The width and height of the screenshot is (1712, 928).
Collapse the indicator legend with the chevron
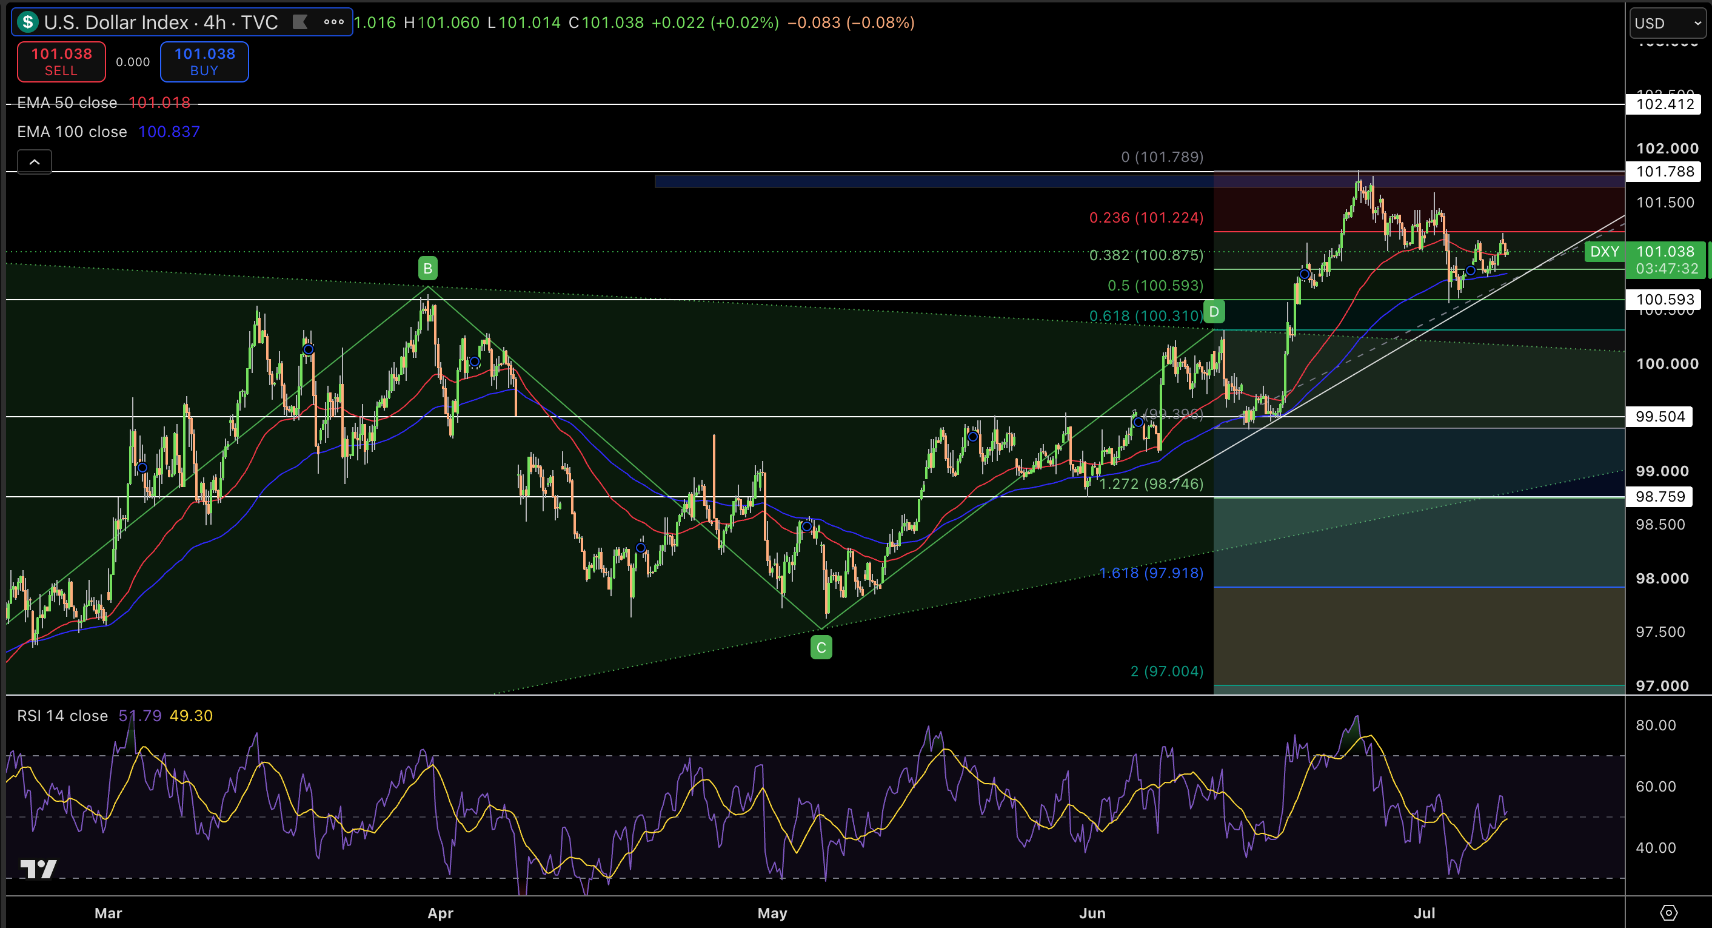pos(35,162)
